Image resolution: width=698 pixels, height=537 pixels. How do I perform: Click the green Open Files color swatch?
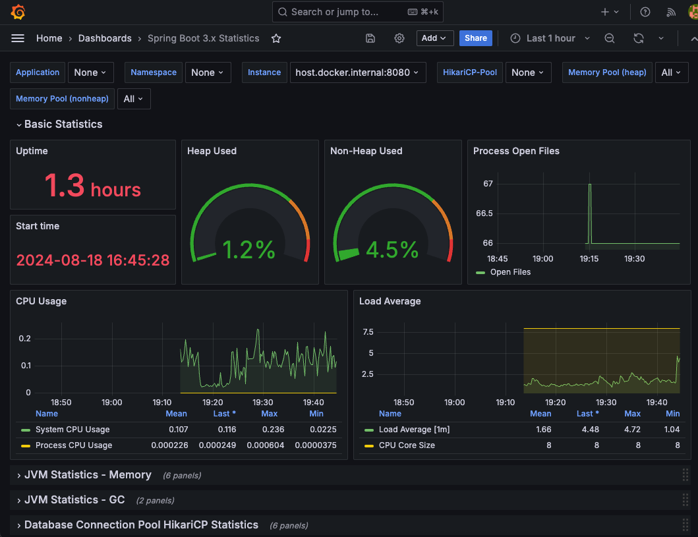(x=480, y=272)
